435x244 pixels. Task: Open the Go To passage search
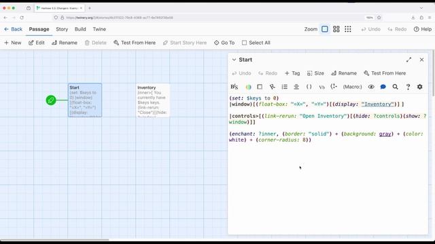224,43
